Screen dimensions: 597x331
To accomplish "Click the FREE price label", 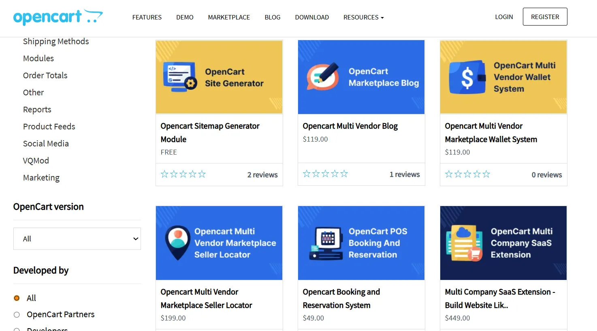I will tap(169, 152).
